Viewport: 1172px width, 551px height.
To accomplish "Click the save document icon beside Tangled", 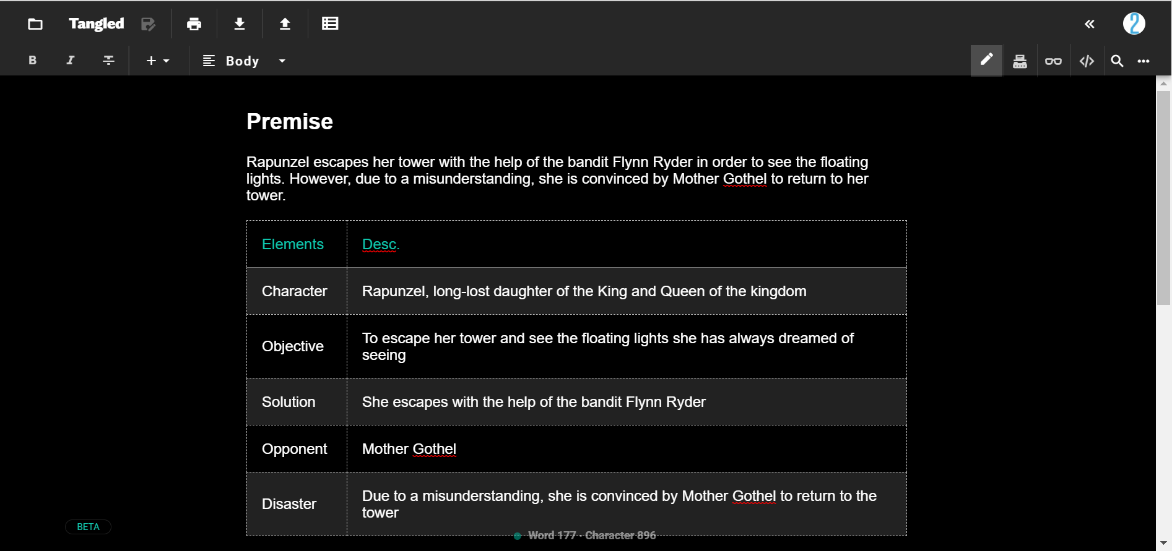I will 148,24.
